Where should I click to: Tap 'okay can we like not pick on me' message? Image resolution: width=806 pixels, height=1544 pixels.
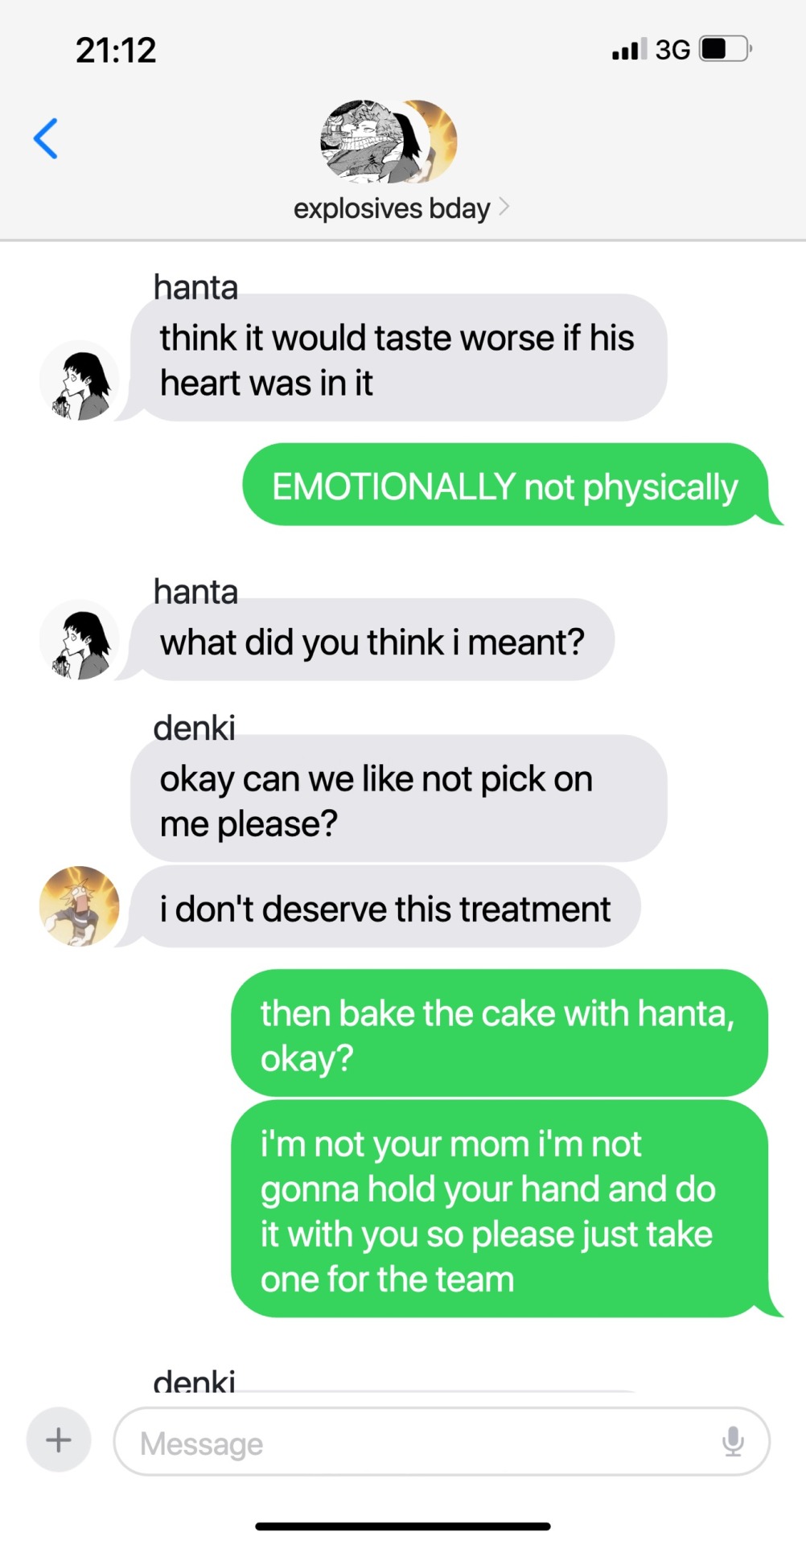click(399, 798)
